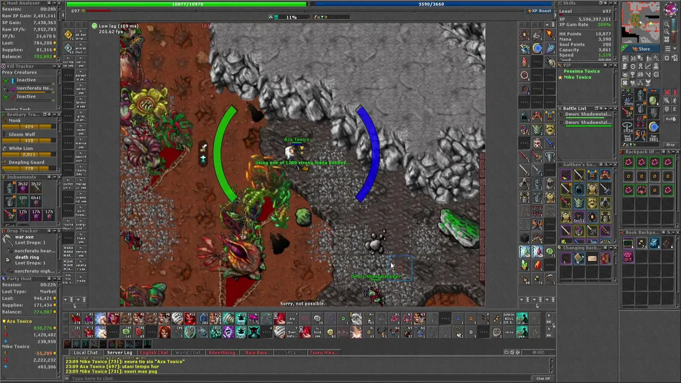Open the World Chat tab
This screenshot has height=383, width=681.
tap(188, 352)
